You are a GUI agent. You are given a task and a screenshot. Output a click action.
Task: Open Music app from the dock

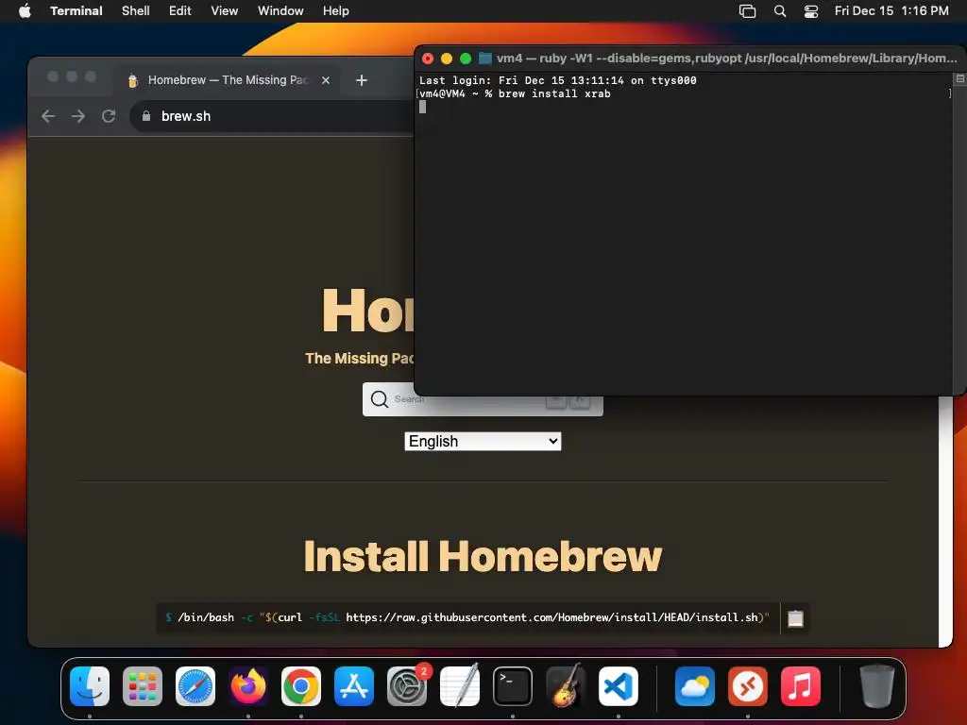click(801, 686)
